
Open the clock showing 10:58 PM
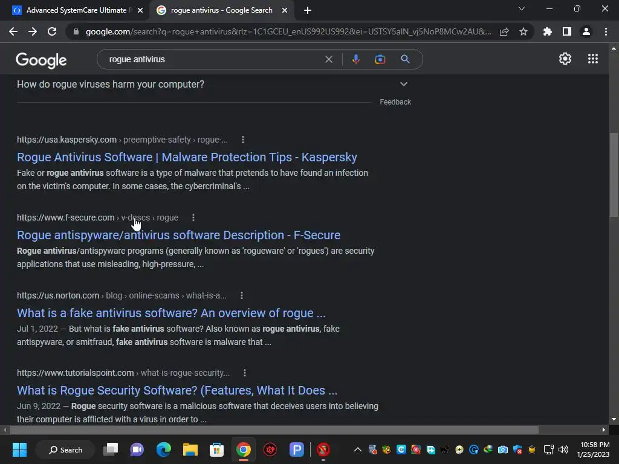594,449
